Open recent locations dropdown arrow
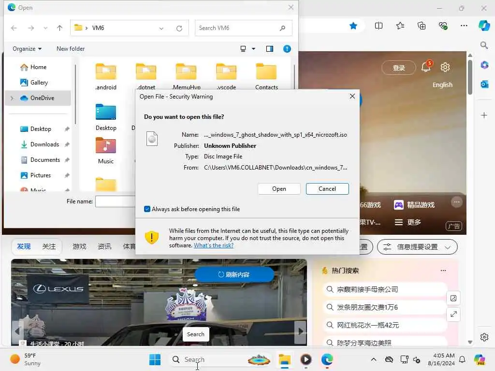Image resolution: width=495 pixels, height=371 pixels. click(x=45, y=28)
